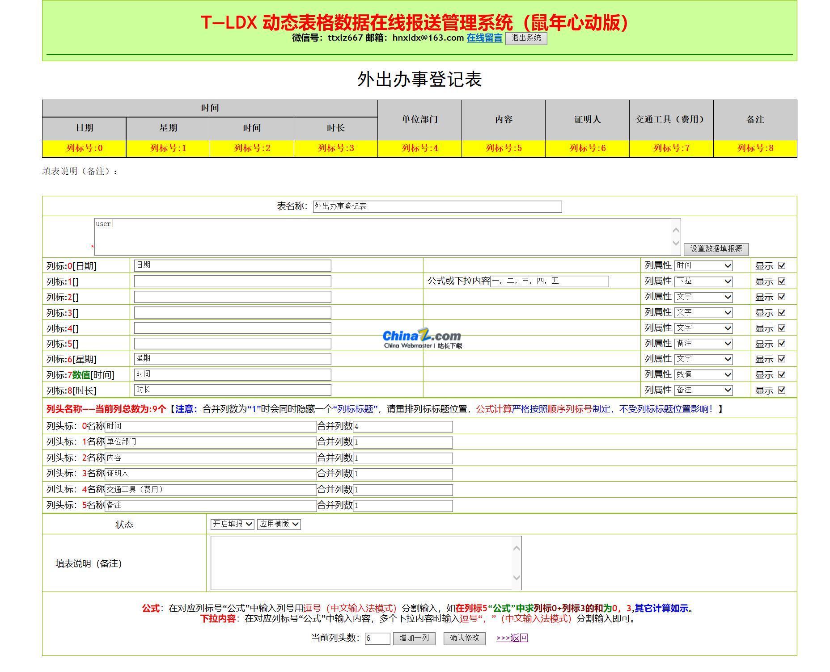This screenshot has width=830, height=672.
Task: Click the 表名称 input field
Action: 437,206
